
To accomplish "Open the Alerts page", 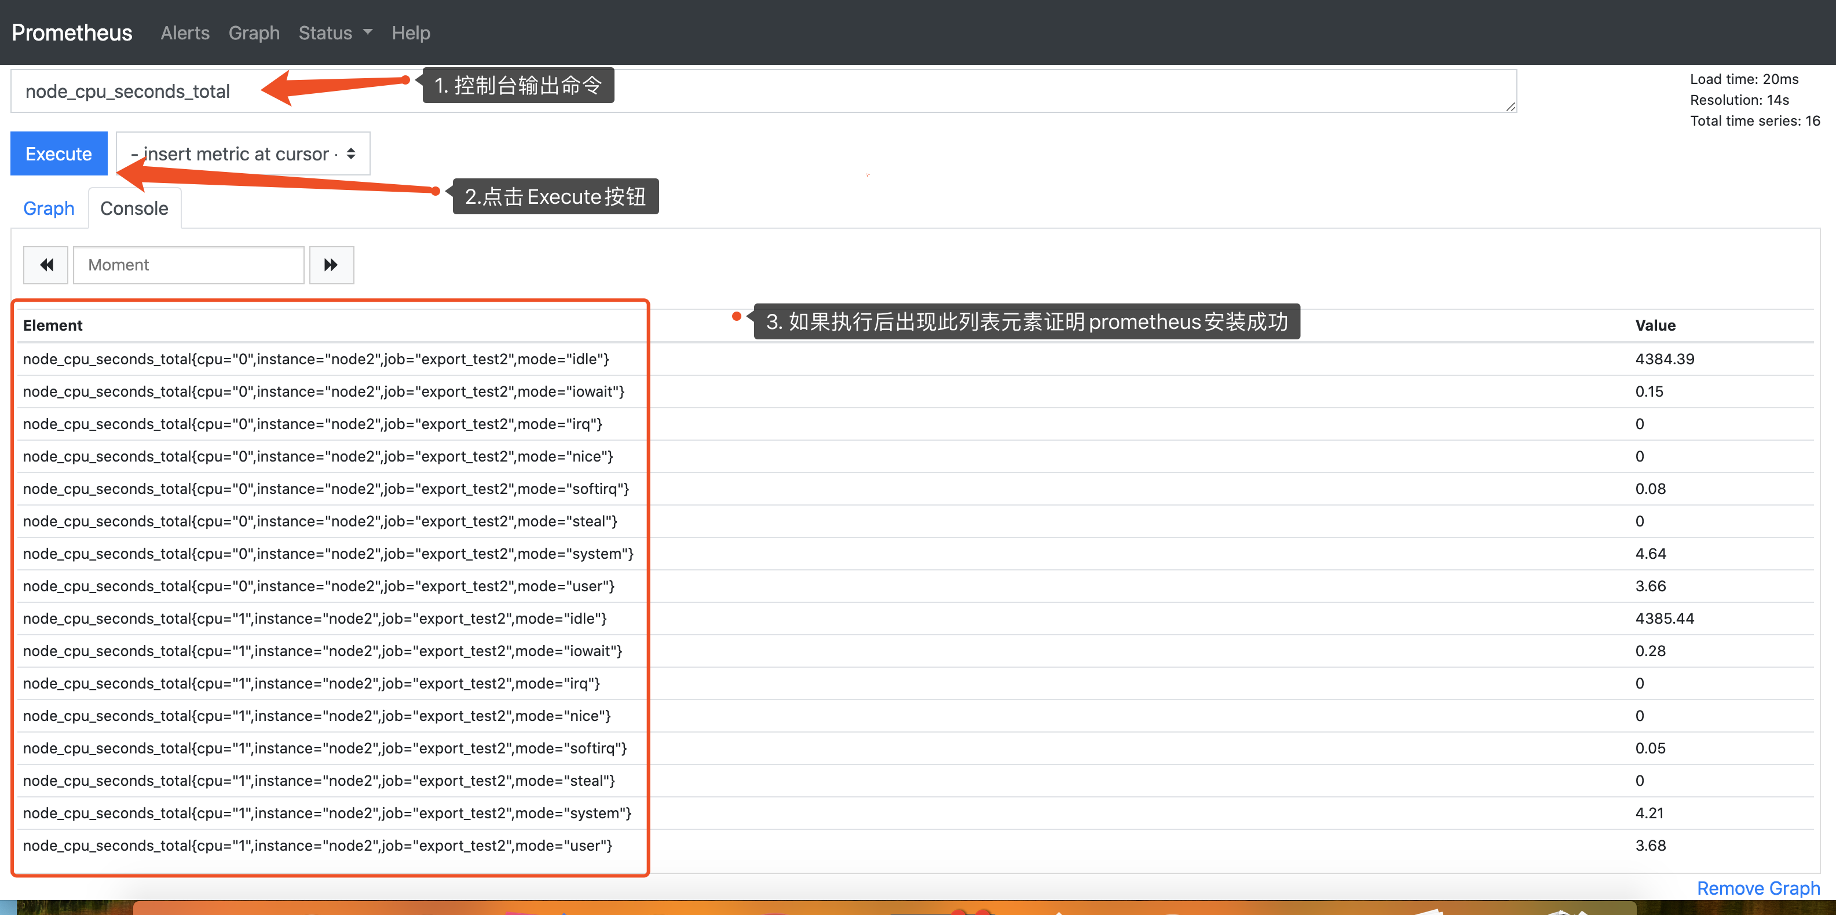I will click(185, 33).
